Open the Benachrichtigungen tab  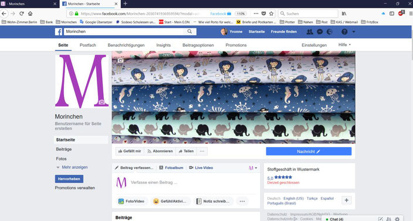[126, 45]
